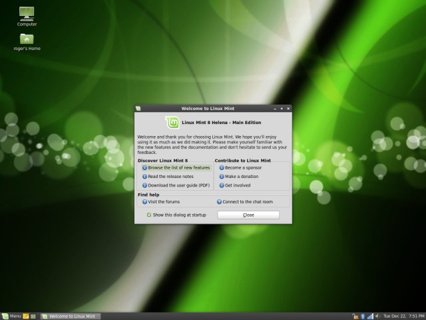Select Welcome to Linux Mint taskbar entry
Screen dimensions: 426x320
pyautogui.click(x=69, y=316)
